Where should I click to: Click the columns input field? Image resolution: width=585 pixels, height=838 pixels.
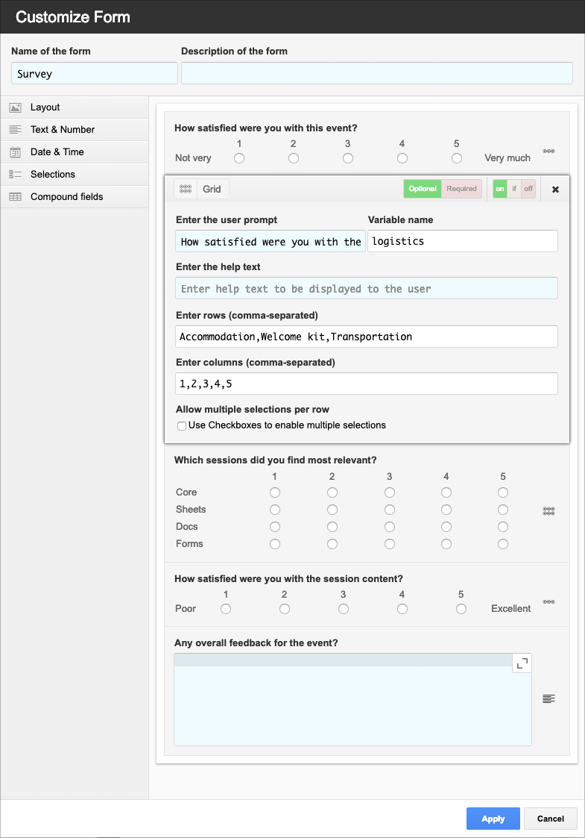(367, 384)
